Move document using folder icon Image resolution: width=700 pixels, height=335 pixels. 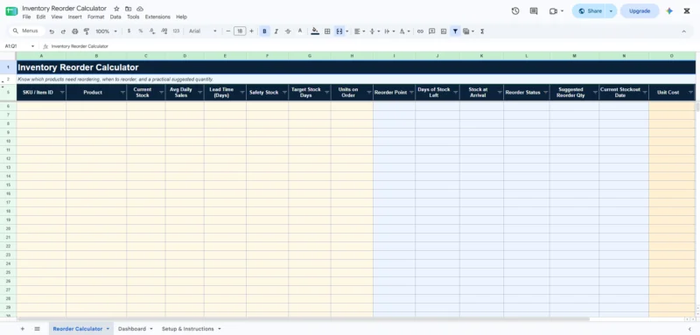tap(128, 9)
